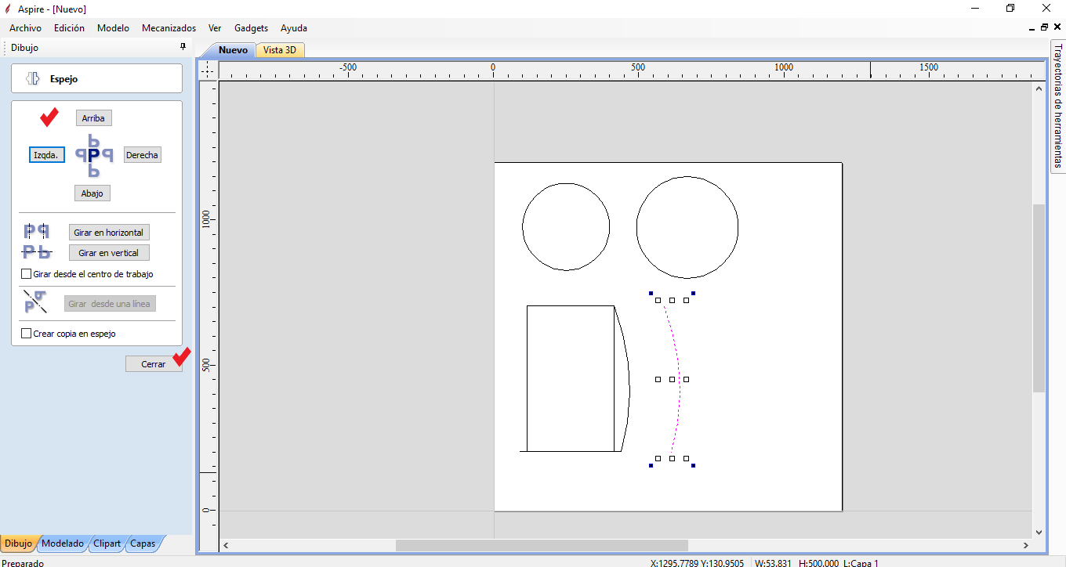This screenshot has height=567, width=1066.
Task: Close the Espejo form with Cerrar
Action: pos(154,364)
